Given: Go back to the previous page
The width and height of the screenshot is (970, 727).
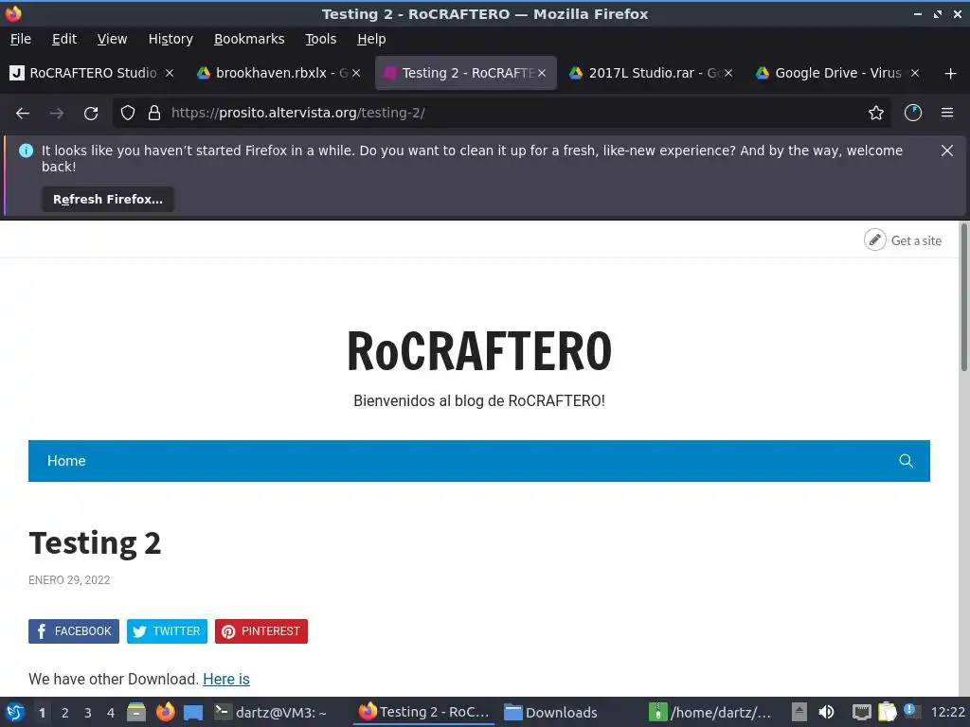Looking at the screenshot, I should (x=23, y=114).
